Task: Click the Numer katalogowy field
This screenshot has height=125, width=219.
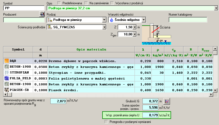Action: (x=188, y=20)
